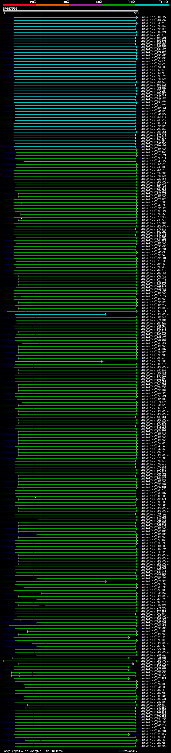
Task: Select hit label UniRef100_A2DDX3
Action: 153,637
